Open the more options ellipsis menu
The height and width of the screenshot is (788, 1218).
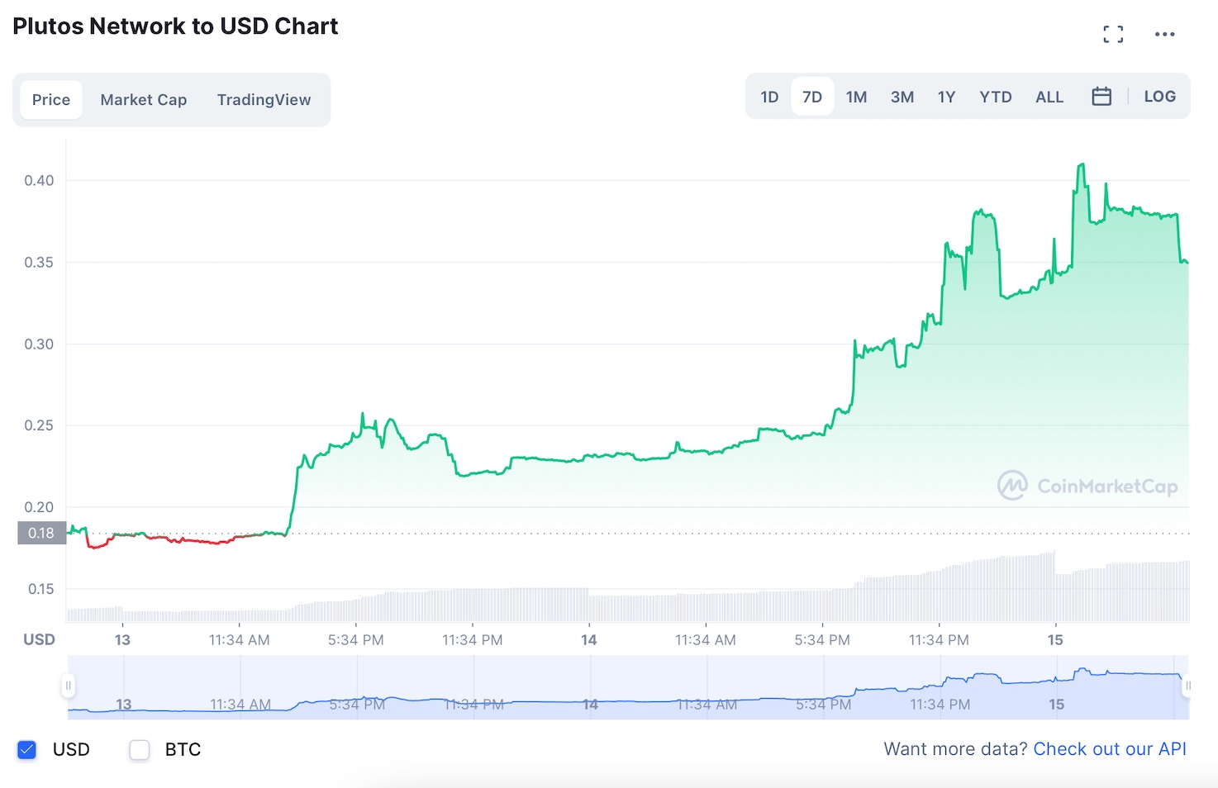[1165, 34]
